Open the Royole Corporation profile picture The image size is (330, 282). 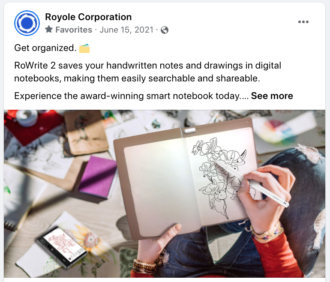(27, 23)
